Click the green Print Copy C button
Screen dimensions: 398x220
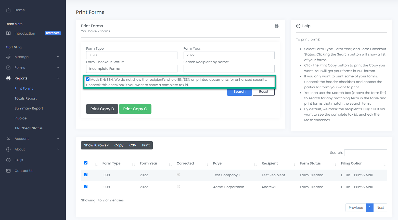pos(135,109)
